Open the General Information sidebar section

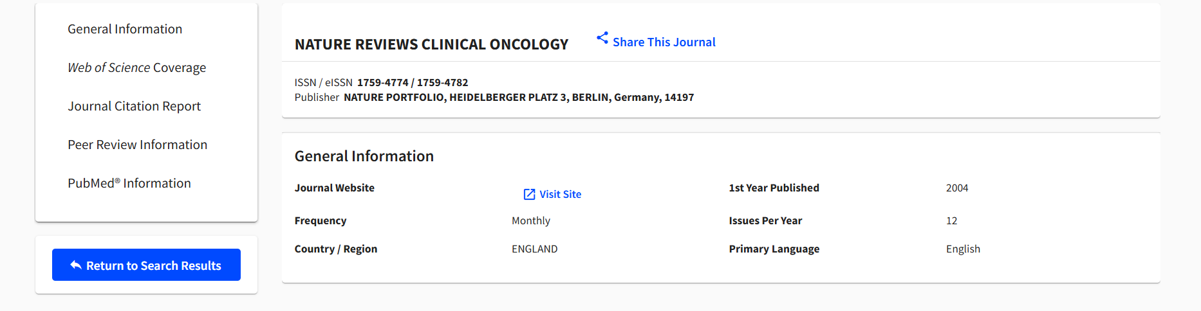pos(125,29)
